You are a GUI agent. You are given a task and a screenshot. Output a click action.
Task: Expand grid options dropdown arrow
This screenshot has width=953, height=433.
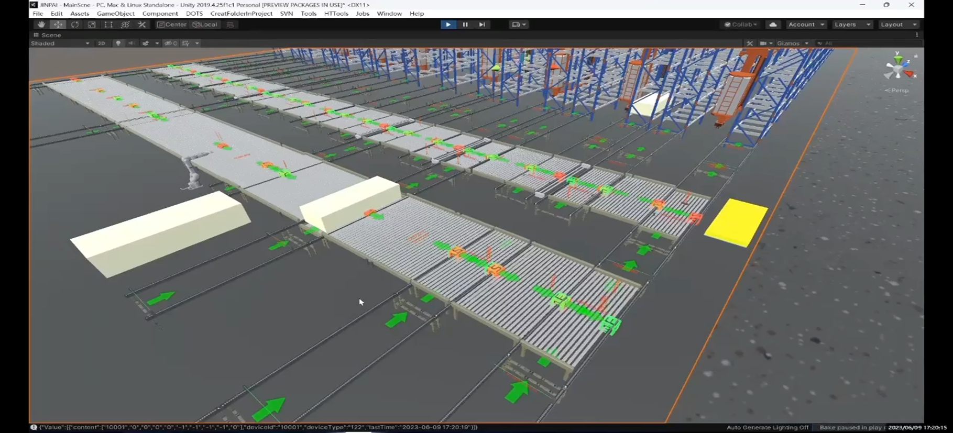pos(197,43)
